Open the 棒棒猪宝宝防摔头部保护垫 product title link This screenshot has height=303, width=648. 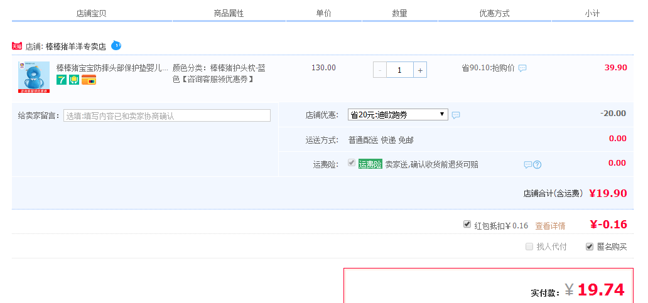tap(112, 68)
